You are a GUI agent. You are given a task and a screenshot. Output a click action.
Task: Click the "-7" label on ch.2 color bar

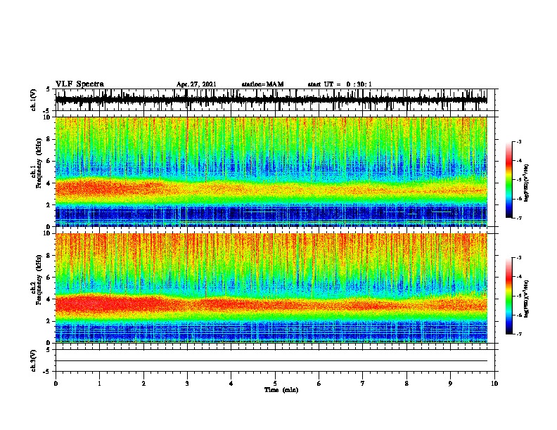[x=518, y=334]
